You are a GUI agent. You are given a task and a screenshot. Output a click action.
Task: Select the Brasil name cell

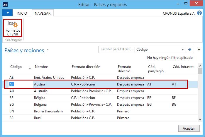click(x=38, y=118)
